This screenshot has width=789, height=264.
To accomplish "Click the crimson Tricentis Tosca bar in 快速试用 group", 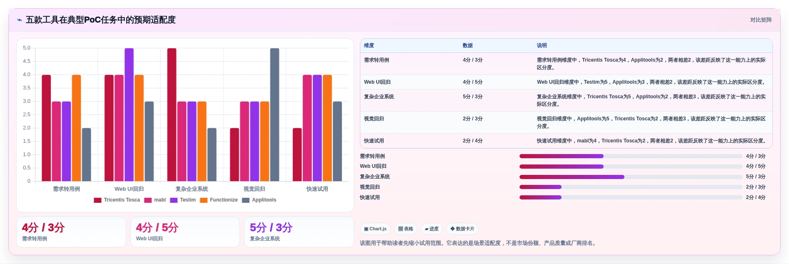I will (297, 154).
